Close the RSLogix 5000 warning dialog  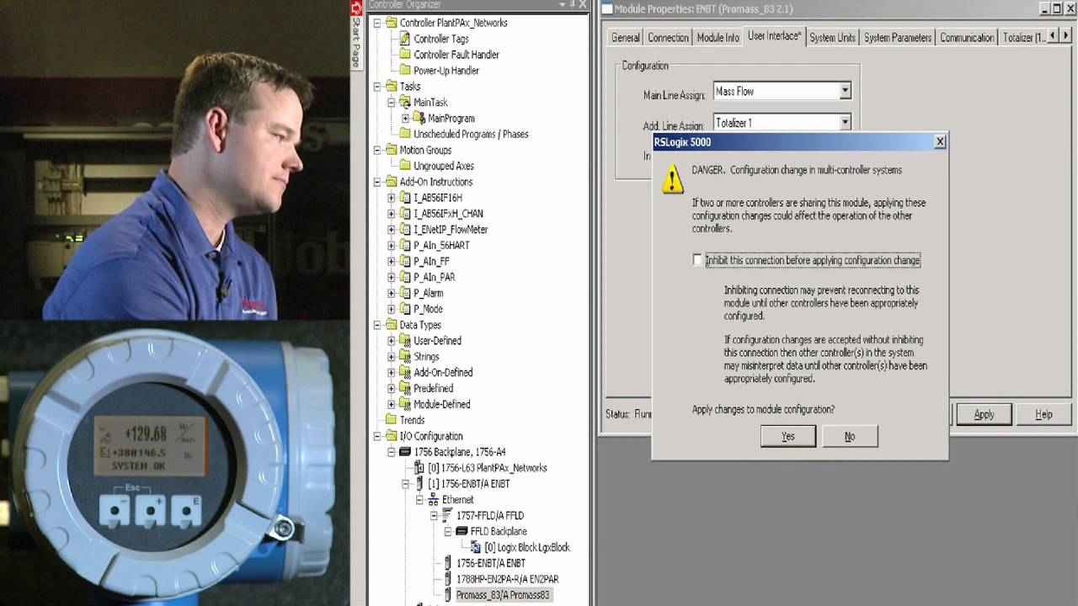pos(940,142)
